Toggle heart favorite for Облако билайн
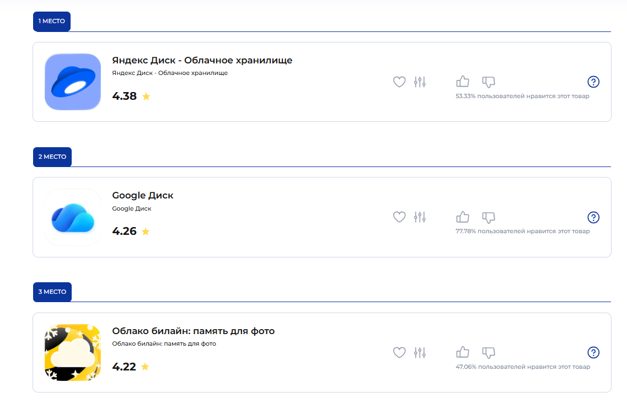Viewport: 627px width, 403px height. click(399, 352)
